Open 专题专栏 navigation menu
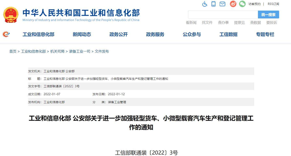The height and width of the screenshot is (156, 291). tap(265, 34)
